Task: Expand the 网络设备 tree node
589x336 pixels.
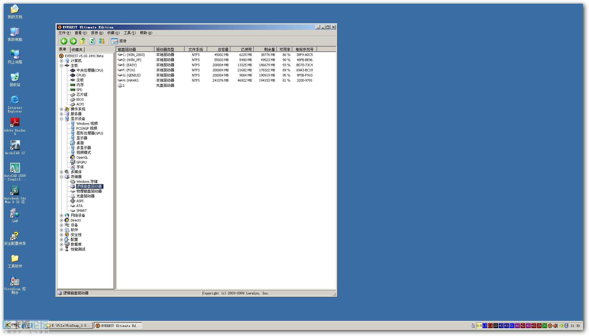Action: point(61,215)
